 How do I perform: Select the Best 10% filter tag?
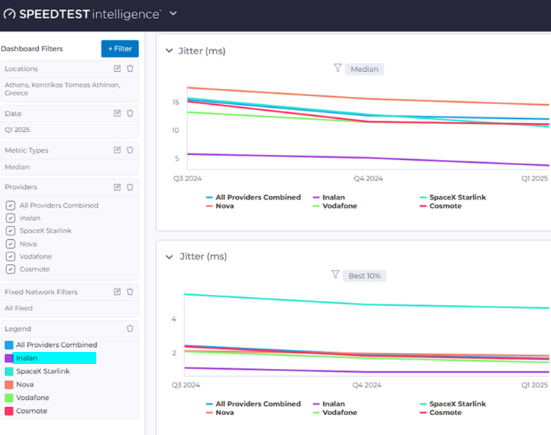[x=367, y=276]
